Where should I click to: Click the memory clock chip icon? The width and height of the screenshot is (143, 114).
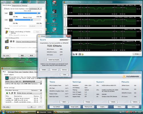(11, 20)
